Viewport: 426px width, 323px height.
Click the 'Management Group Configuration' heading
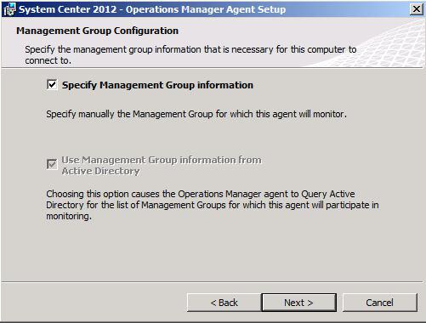click(x=97, y=31)
